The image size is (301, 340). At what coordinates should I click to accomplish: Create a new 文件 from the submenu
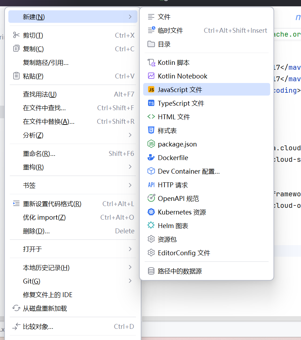point(207,17)
